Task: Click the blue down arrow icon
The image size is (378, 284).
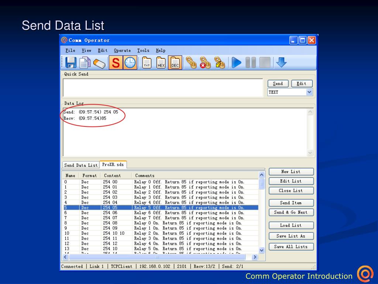Action: coord(281,62)
